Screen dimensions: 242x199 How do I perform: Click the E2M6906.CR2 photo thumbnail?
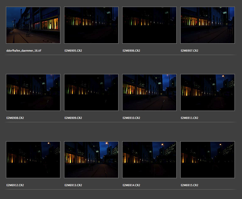pos(149,25)
